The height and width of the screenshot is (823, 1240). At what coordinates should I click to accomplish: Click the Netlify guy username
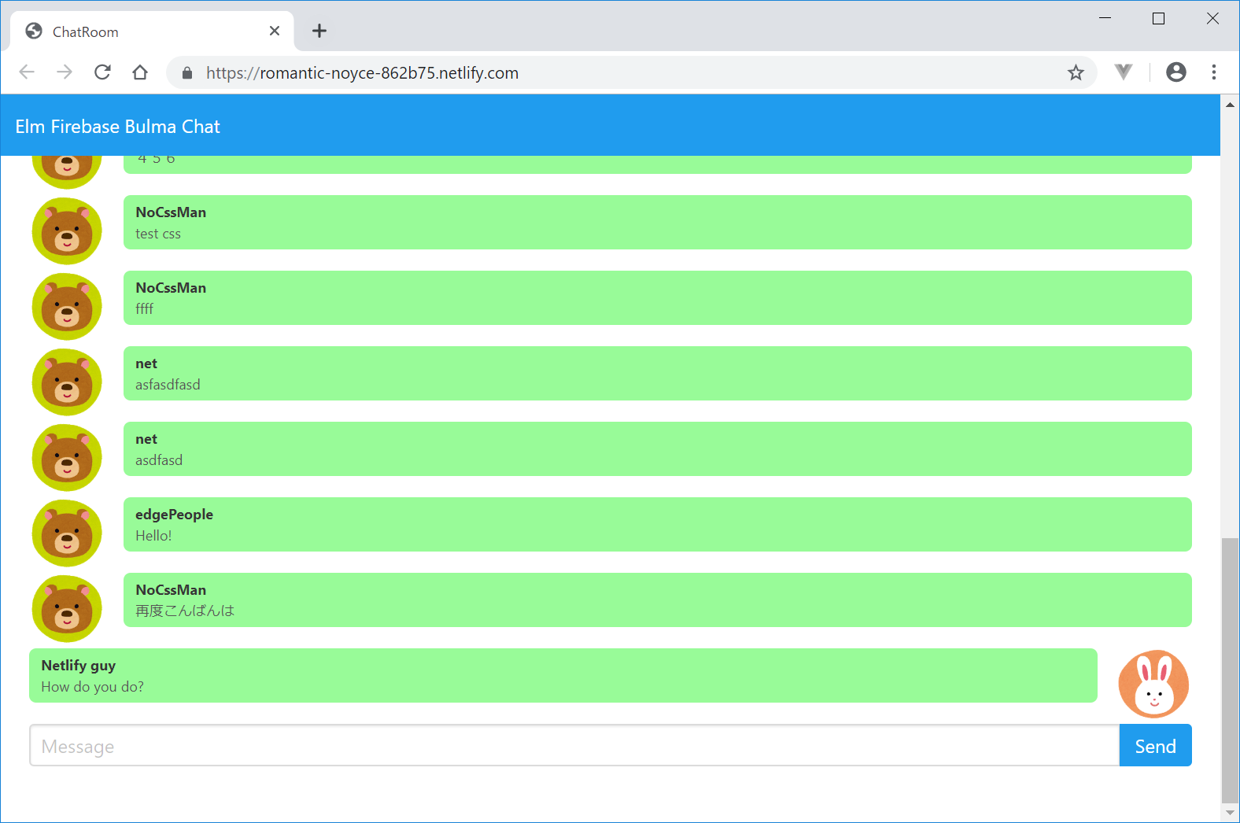(x=79, y=666)
